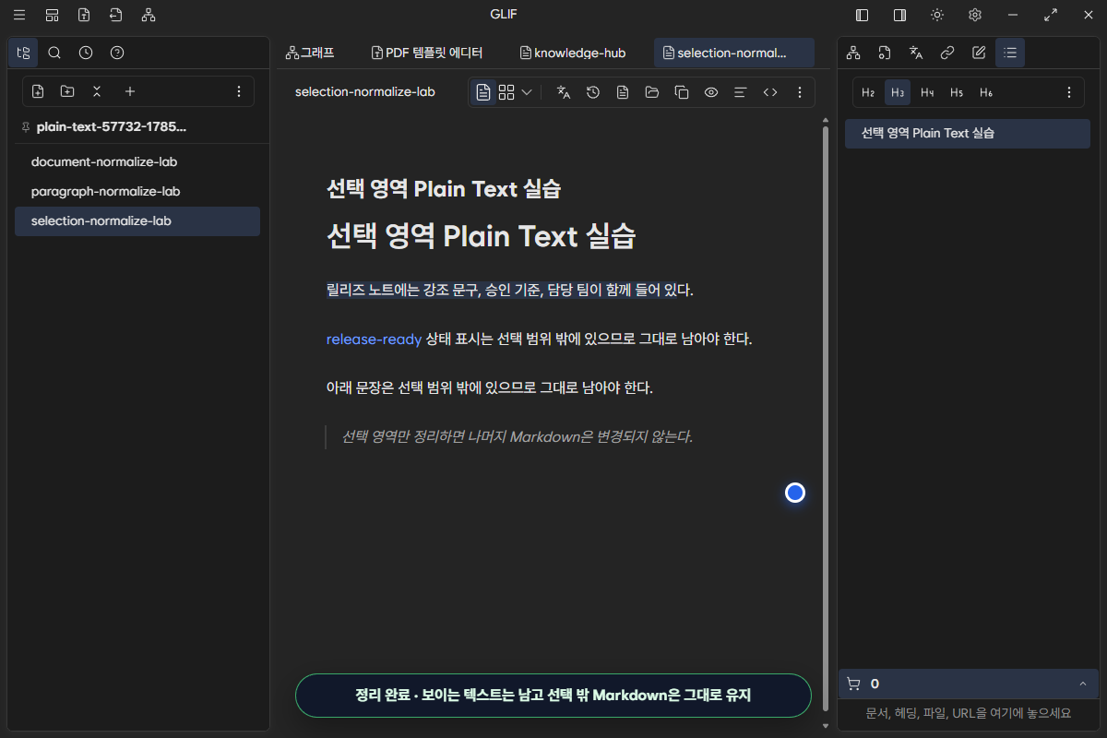
Task: Open recent history clock in left sidebar
Action: click(x=86, y=53)
